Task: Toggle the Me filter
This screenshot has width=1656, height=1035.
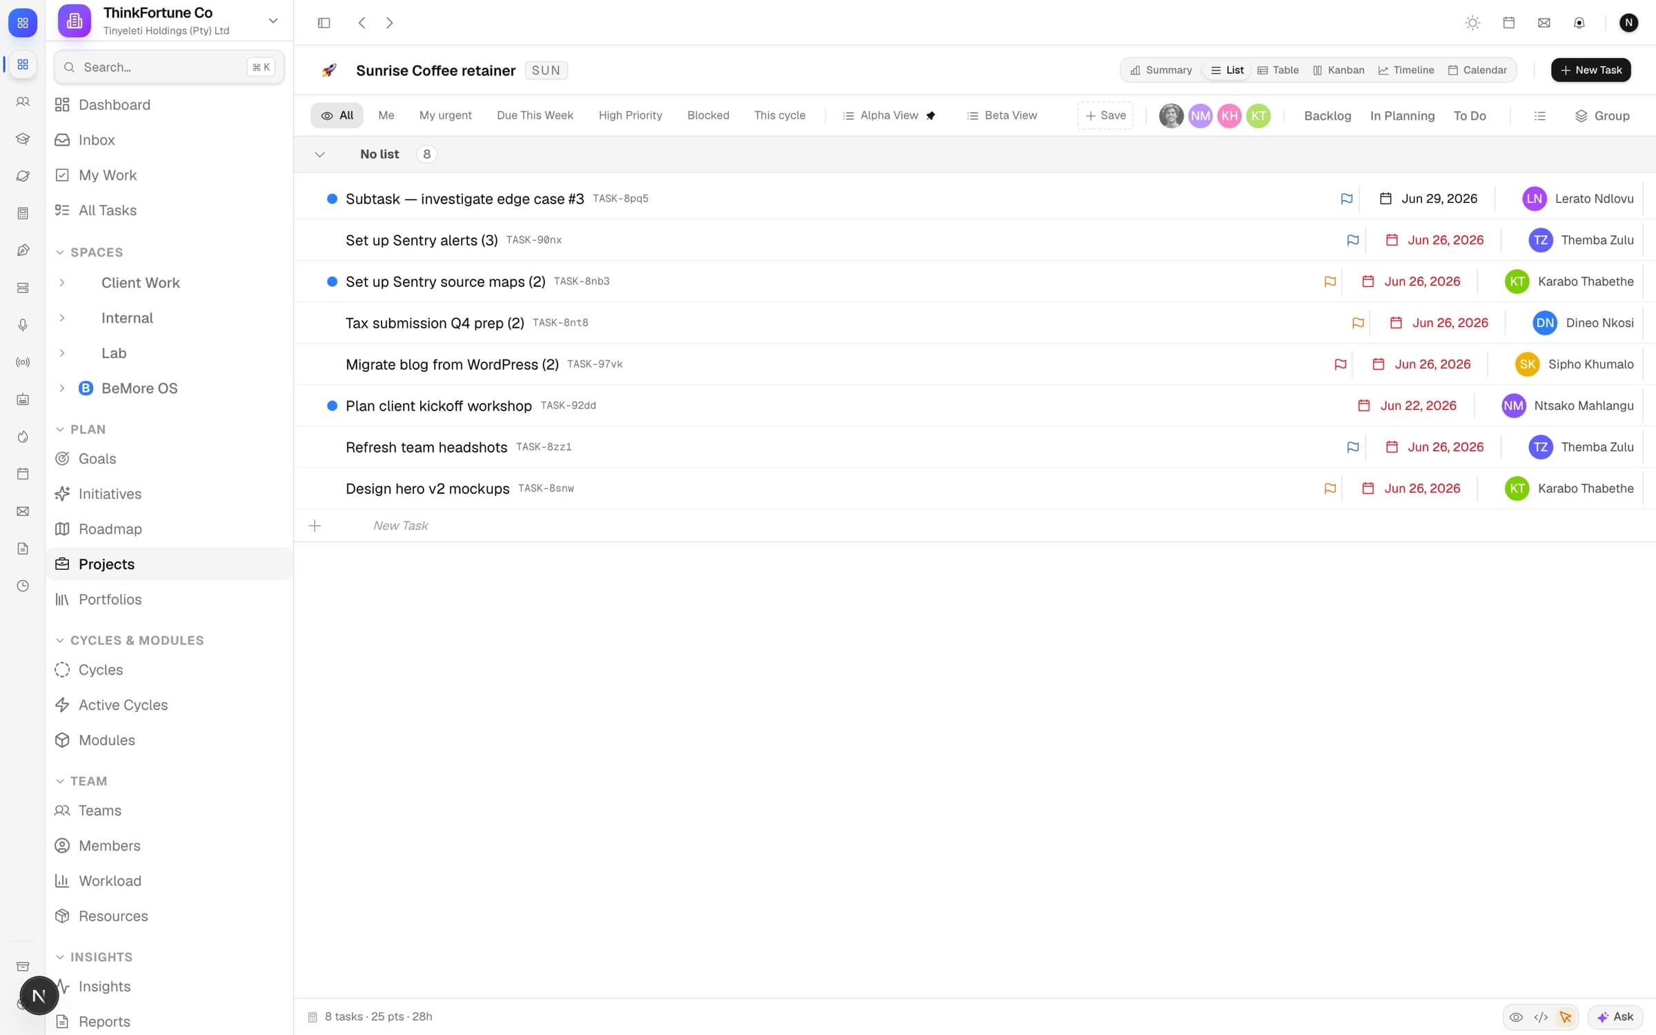Action: pos(386,116)
